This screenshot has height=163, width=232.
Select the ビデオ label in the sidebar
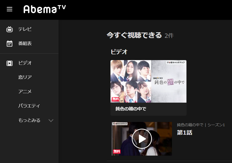(x=25, y=63)
